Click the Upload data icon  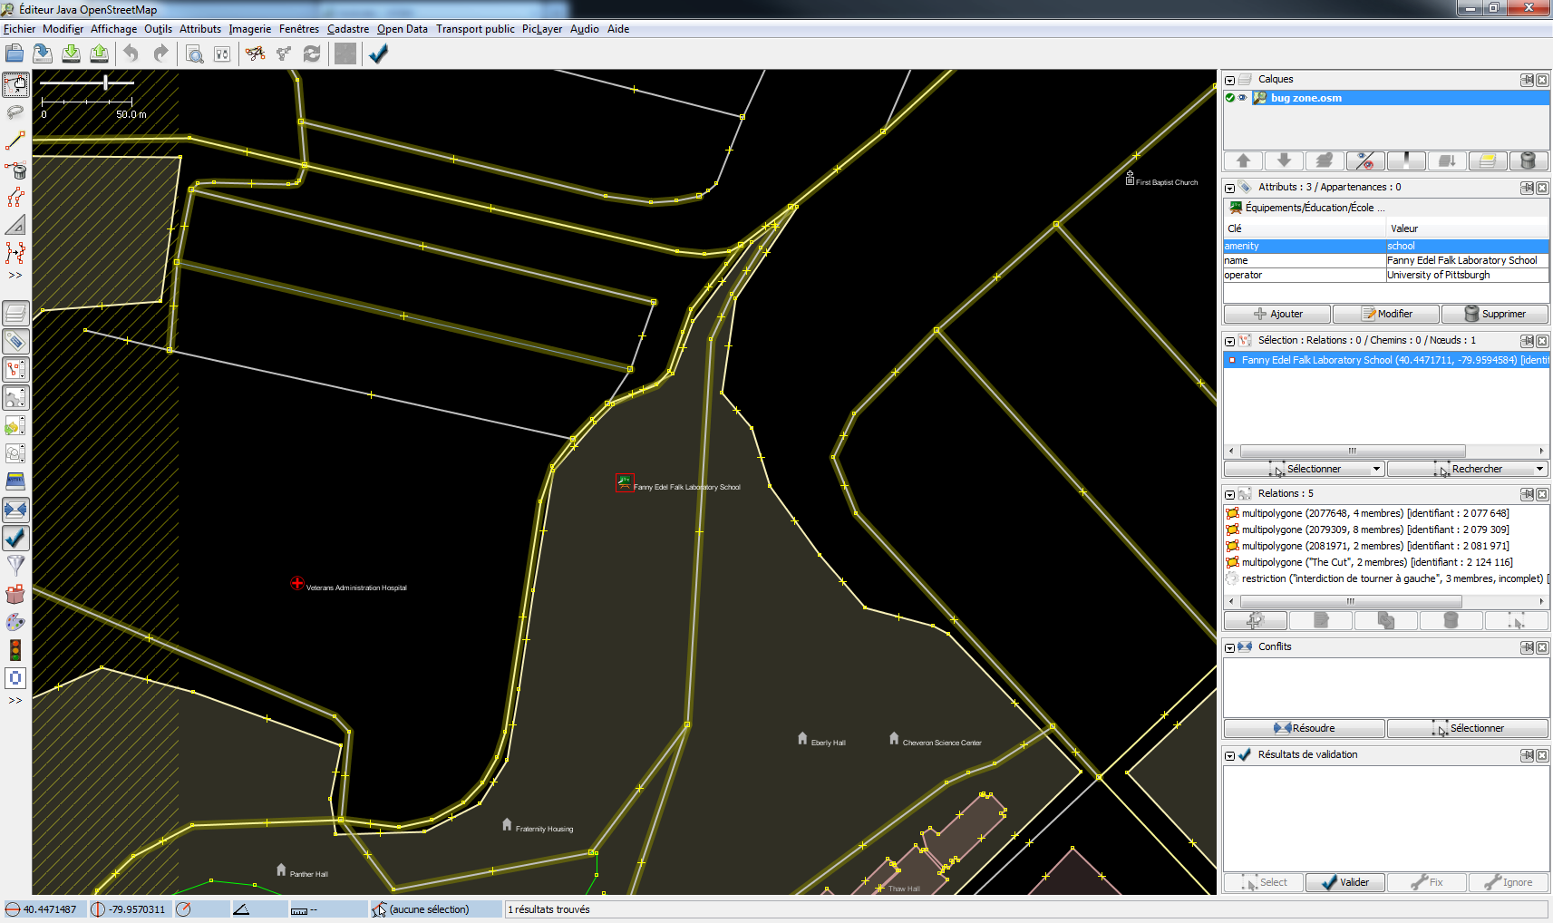(x=99, y=53)
